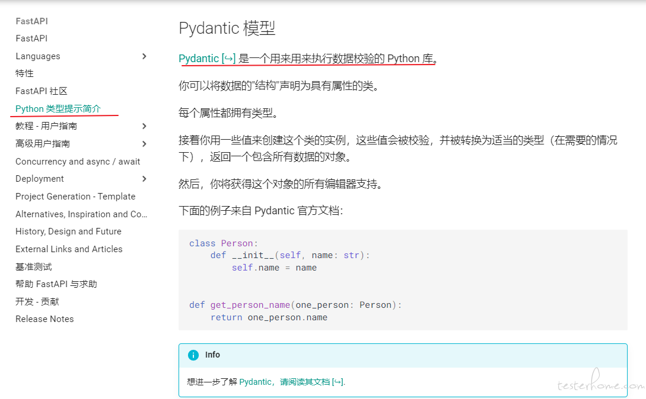Open Alternatives, Inspiration and Comparisons page
Screen dimensions: 646x399
81,214
